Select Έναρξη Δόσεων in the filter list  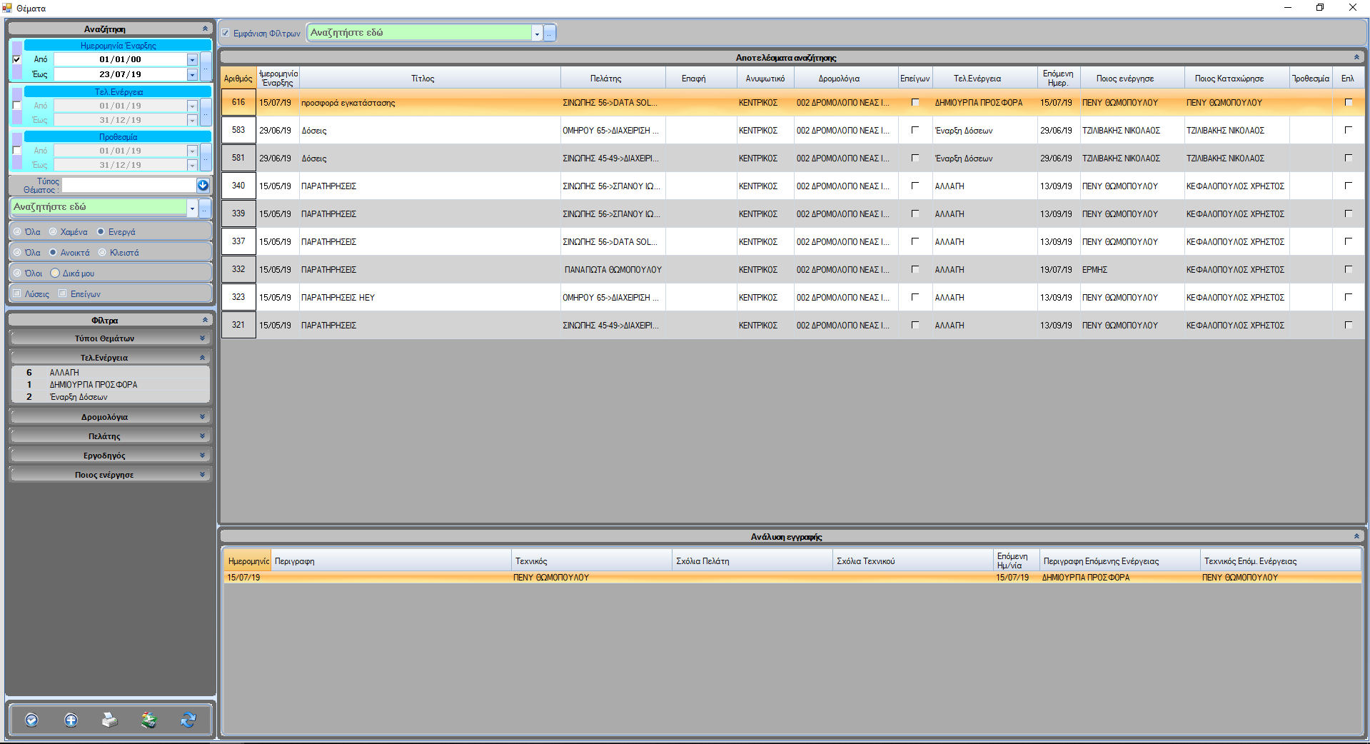79,397
